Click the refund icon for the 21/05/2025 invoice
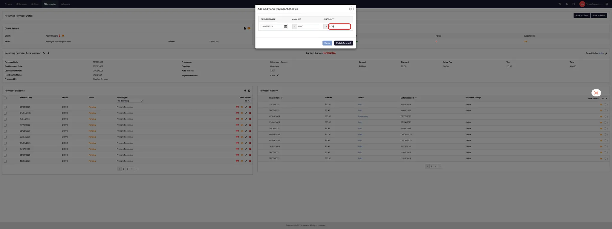Image resolution: width=612 pixels, height=229 pixels. tap(605, 105)
